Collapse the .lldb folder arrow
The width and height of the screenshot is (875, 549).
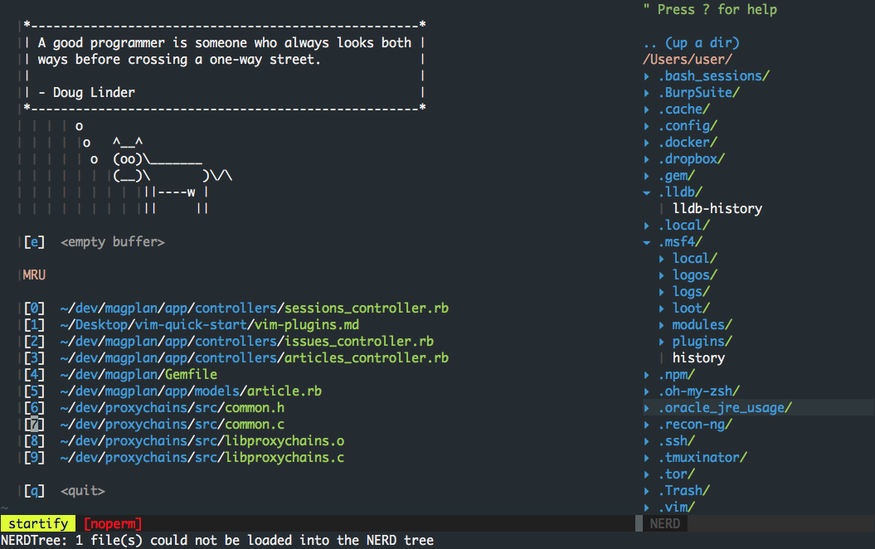pyautogui.click(x=646, y=192)
